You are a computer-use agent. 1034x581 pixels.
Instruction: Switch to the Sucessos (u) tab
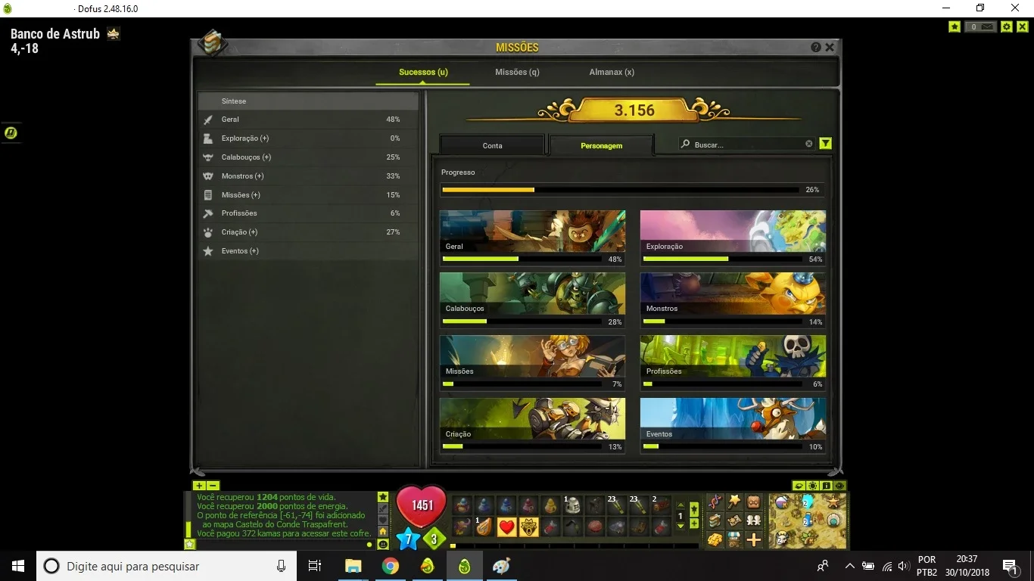pyautogui.click(x=423, y=73)
